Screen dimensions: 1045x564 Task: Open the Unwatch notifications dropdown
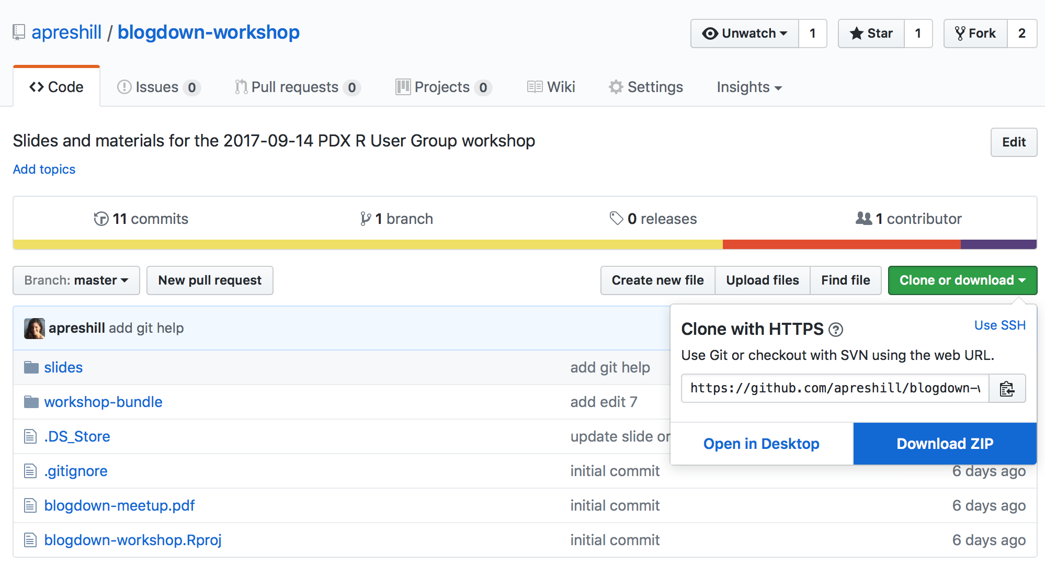pos(745,33)
